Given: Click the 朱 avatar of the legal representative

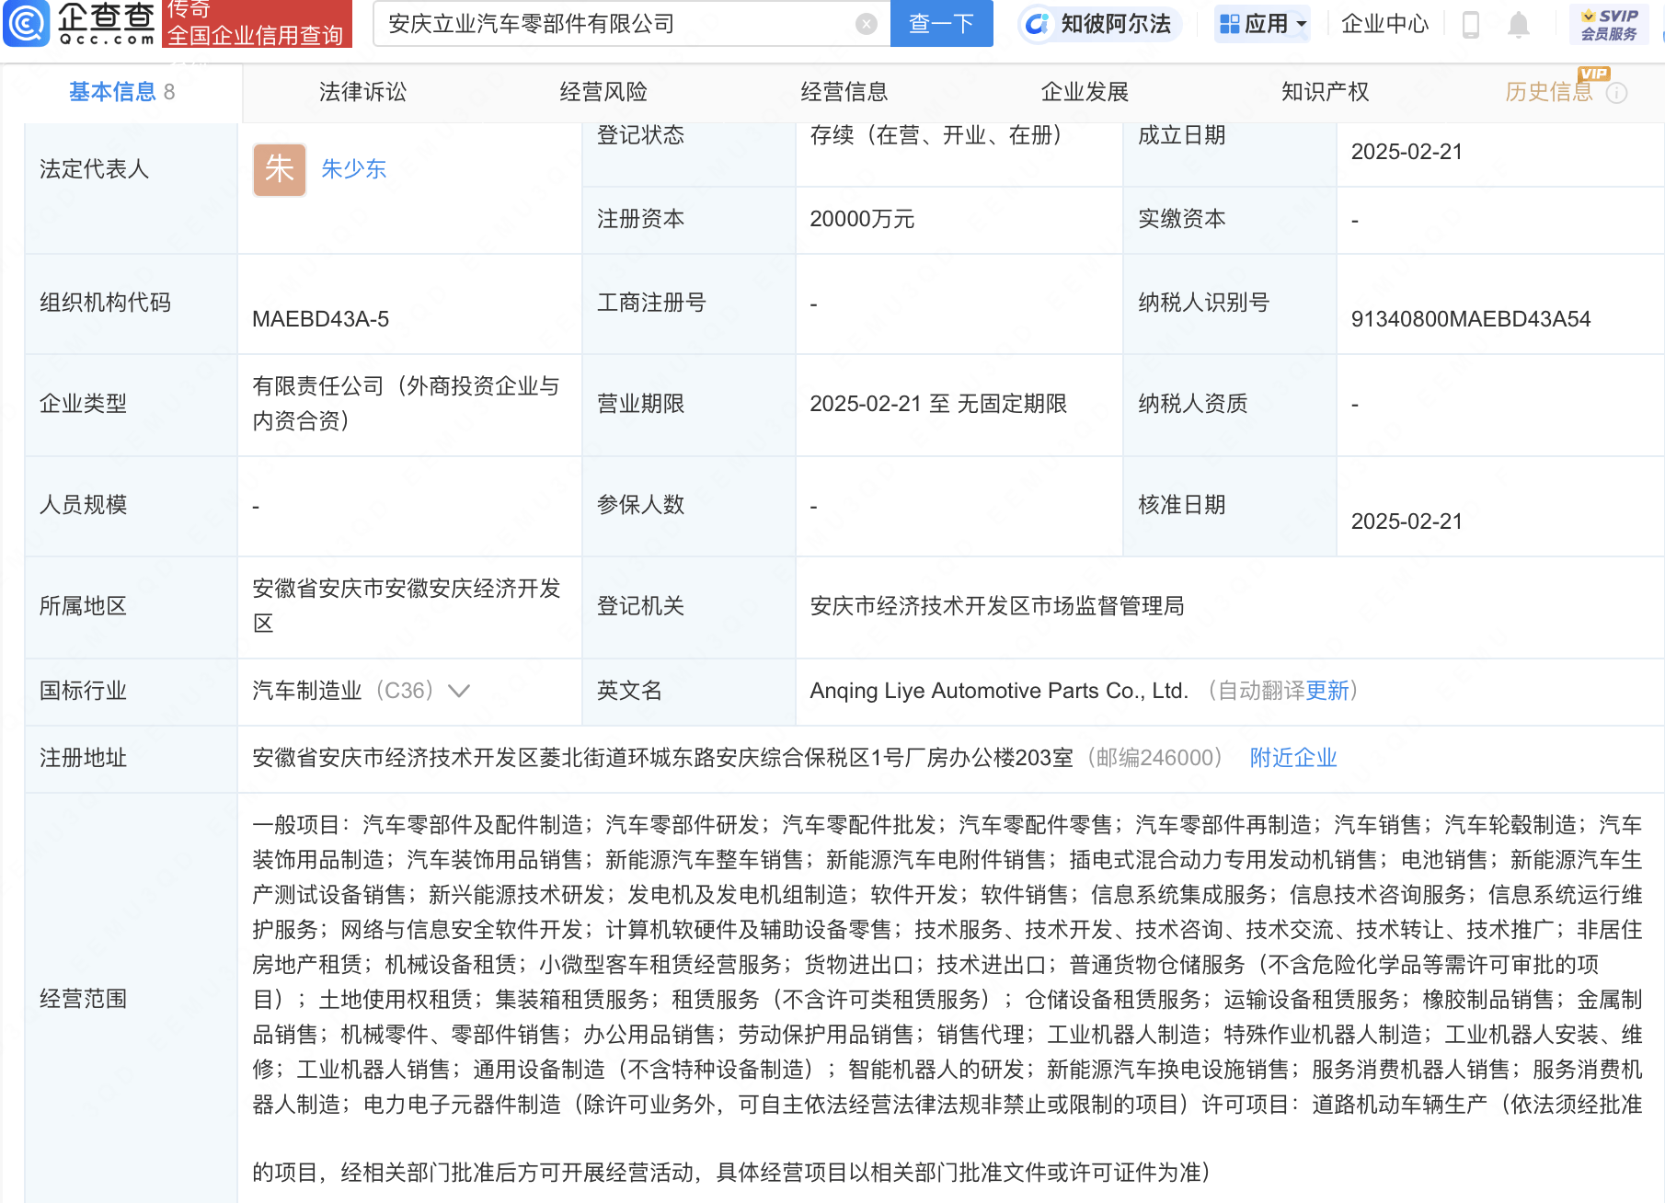Looking at the screenshot, I should [x=278, y=169].
